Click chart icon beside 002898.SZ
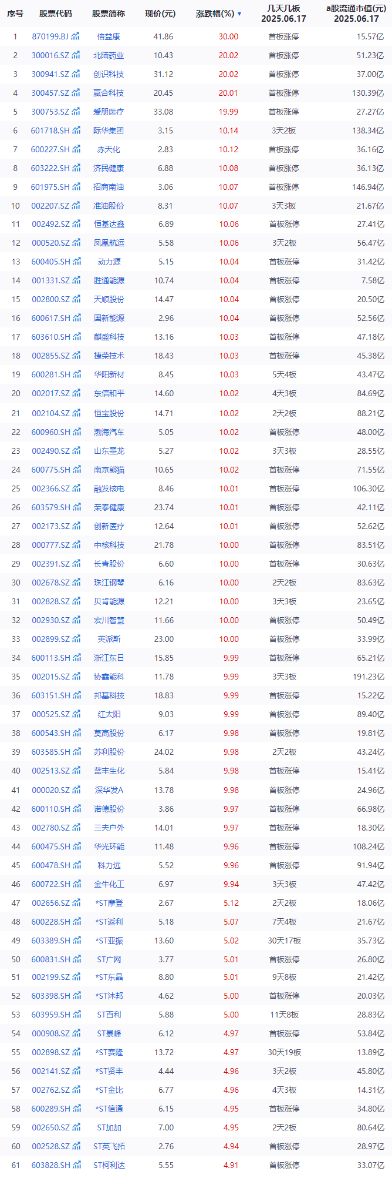Image resolution: width=392 pixels, height=1178 pixels. (76, 1052)
